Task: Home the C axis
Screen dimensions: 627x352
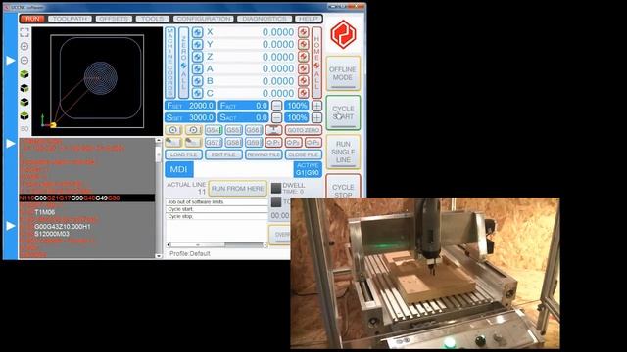Action: click(x=304, y=93)
